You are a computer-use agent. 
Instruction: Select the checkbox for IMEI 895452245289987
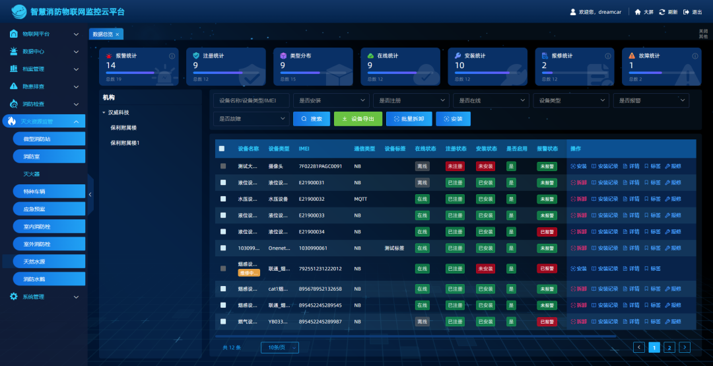223,322
